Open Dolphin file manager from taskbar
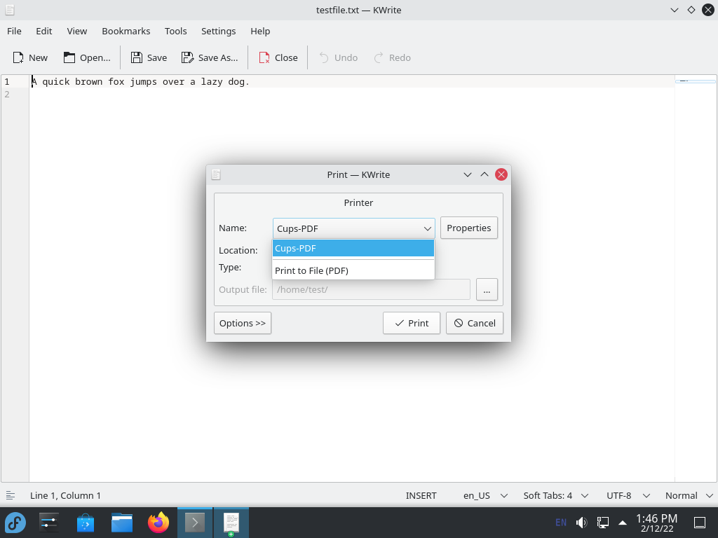 pos(122,523)
